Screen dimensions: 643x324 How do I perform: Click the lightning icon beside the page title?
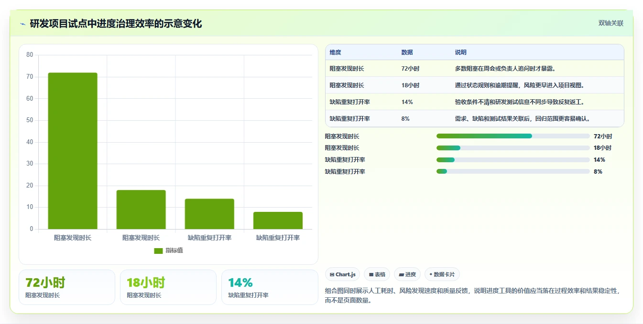point(22,24)
